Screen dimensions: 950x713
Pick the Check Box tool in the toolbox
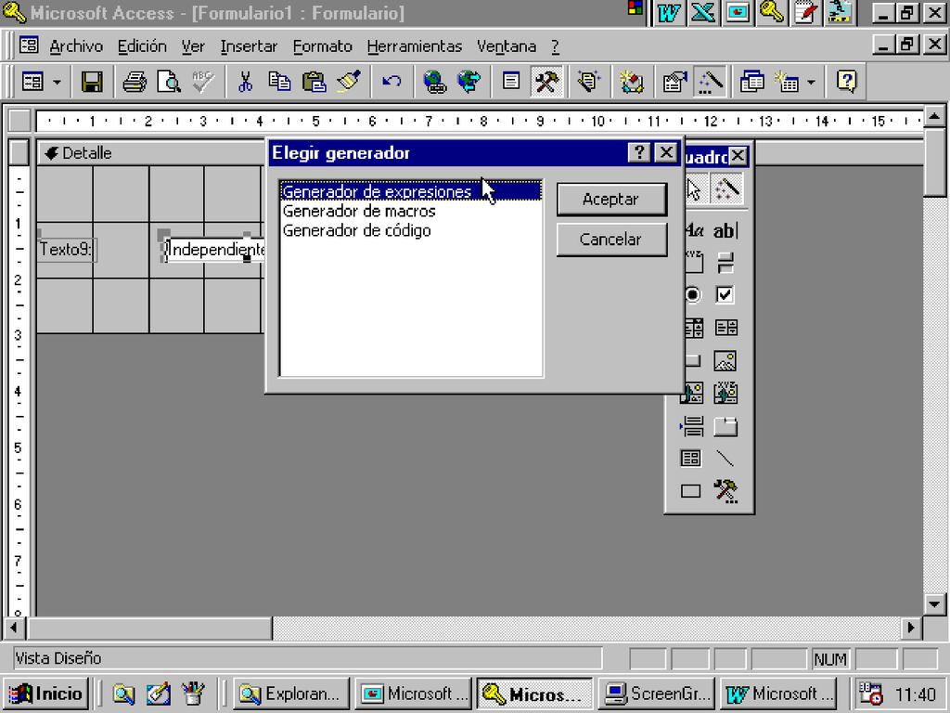[725, 295]
